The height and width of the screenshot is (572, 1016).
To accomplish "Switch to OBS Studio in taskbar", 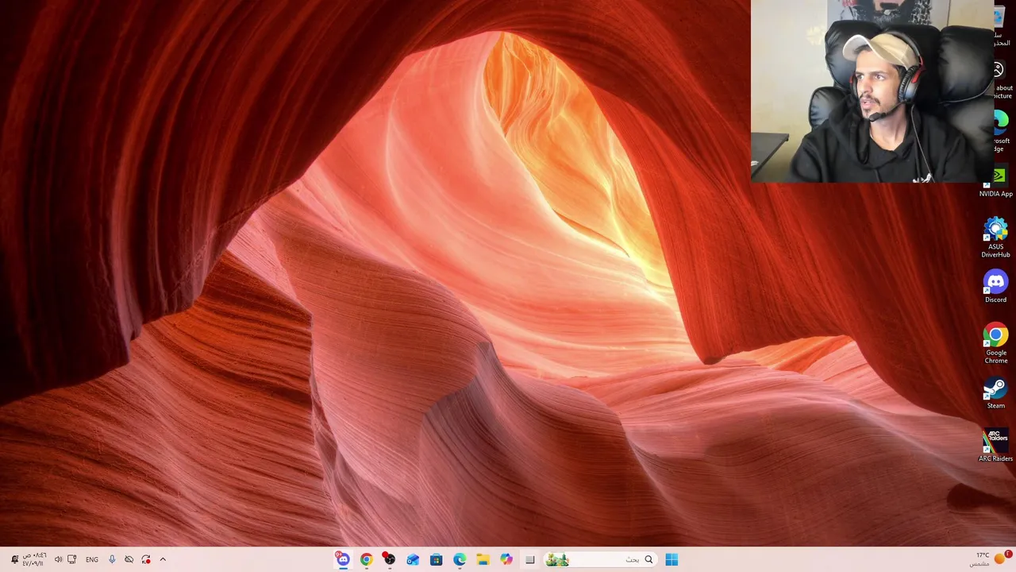I will [x=389, y=559].
